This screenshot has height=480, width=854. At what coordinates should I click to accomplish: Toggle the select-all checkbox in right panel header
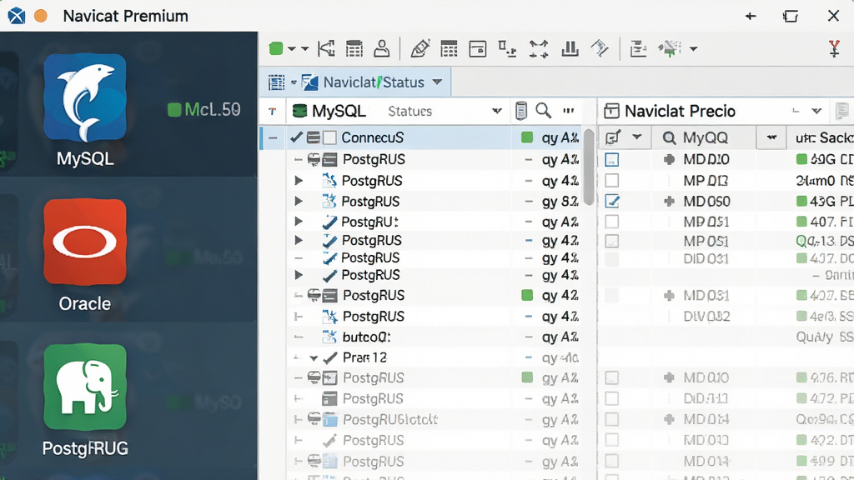click(613, 137)
